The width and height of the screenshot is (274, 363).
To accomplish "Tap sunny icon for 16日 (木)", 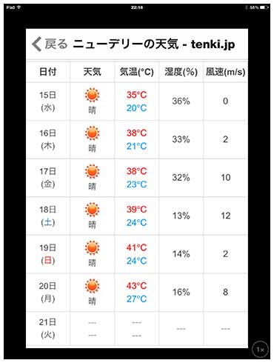I will click(x=92, y=133).
